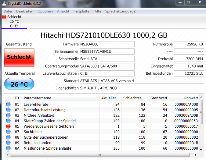The width and height of the screenshot is (206, 160).
Task: Click the status dot for Datendurchsatz-Leistung
Action: (x=8, y=110)
